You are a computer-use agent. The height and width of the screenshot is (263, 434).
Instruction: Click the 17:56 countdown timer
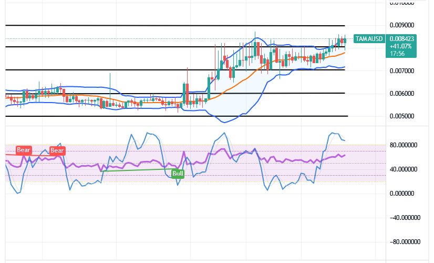tap(397, 54)
